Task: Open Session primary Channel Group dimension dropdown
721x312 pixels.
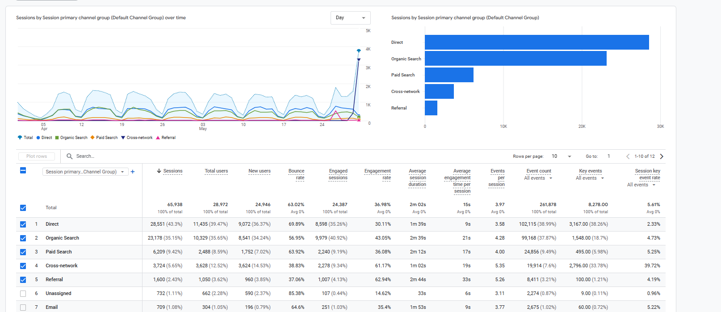Action: coord(85,172)
